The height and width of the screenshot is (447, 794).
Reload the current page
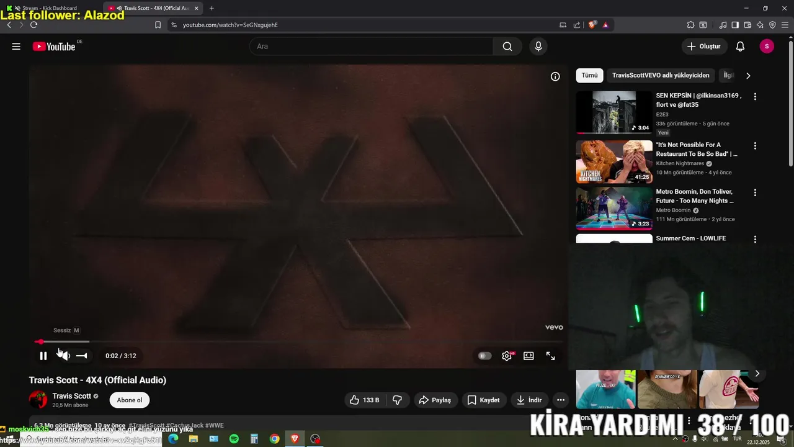(x=33, y=25)
